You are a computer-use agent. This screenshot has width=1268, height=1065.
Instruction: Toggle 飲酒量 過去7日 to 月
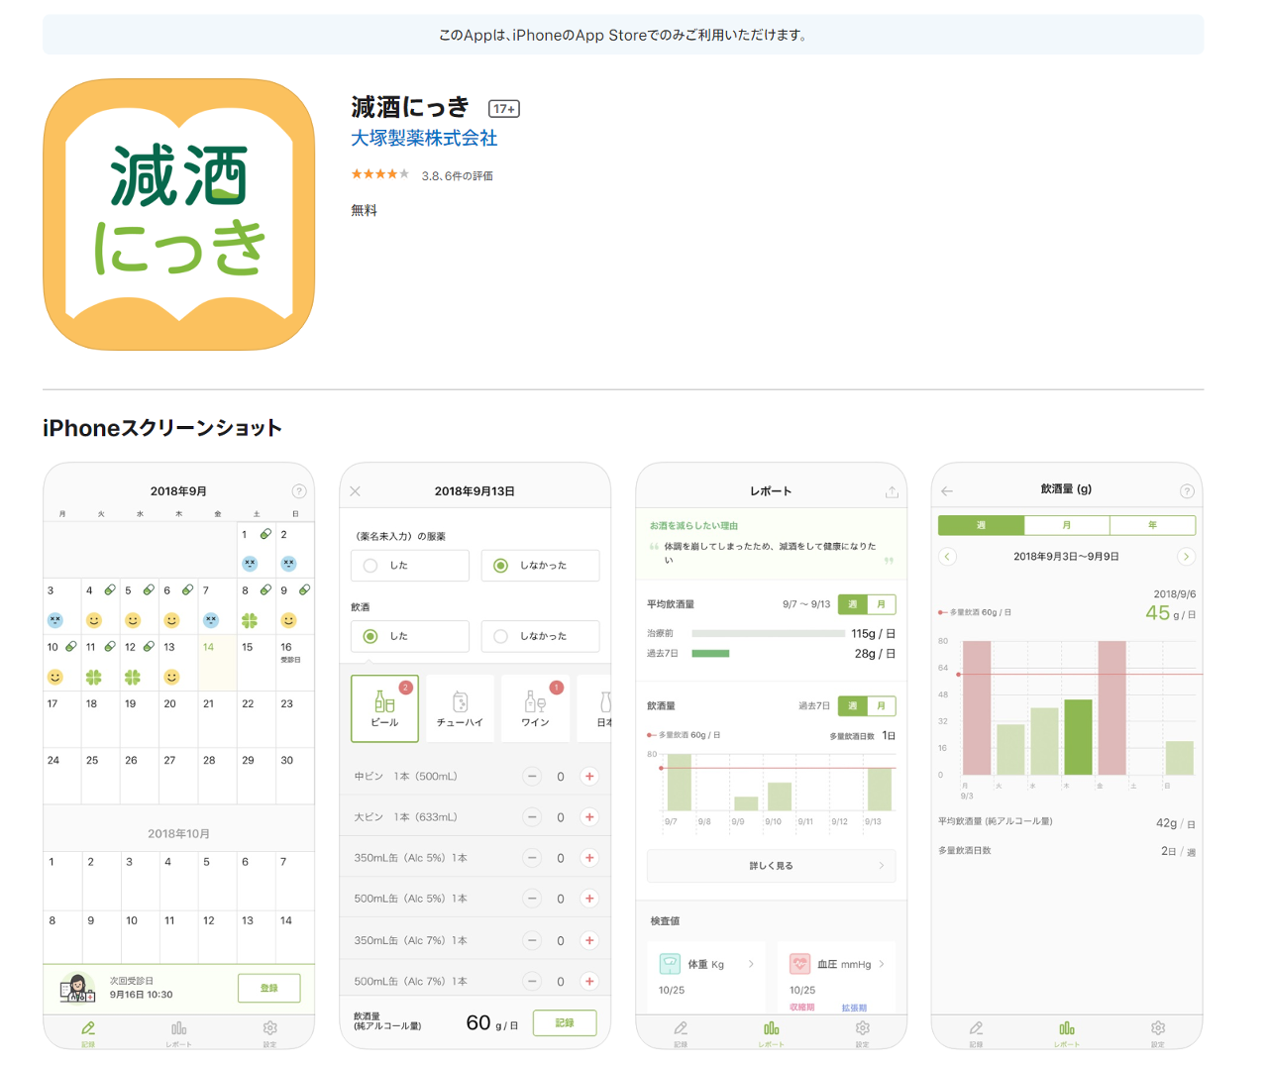coord(882,706)
